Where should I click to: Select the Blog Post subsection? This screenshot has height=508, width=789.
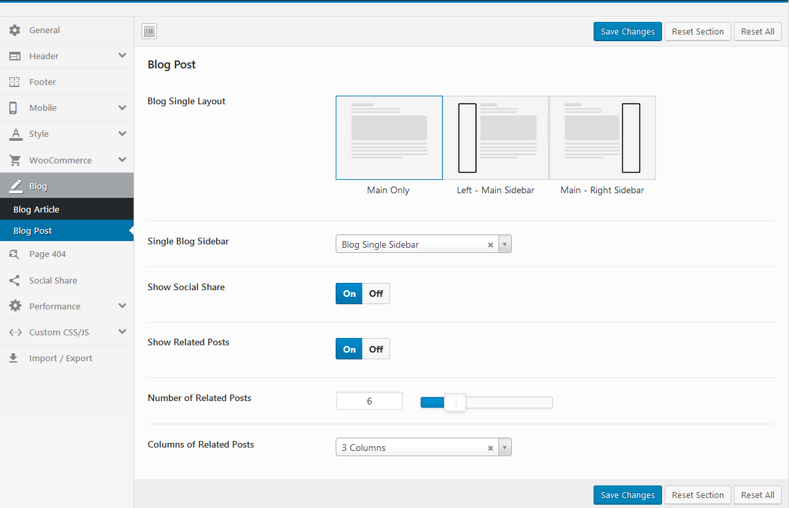pos(67,230)
